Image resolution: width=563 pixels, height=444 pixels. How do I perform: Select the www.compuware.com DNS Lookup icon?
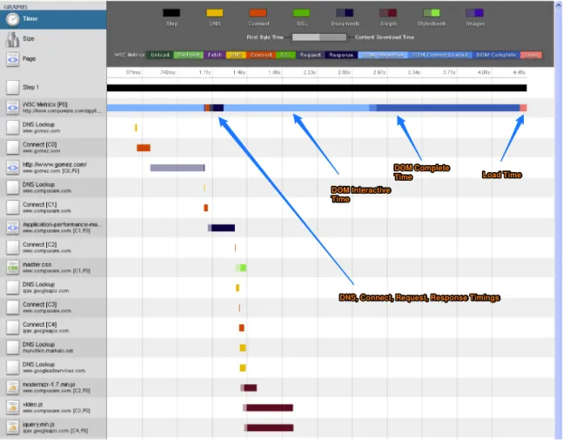point(12,187)
